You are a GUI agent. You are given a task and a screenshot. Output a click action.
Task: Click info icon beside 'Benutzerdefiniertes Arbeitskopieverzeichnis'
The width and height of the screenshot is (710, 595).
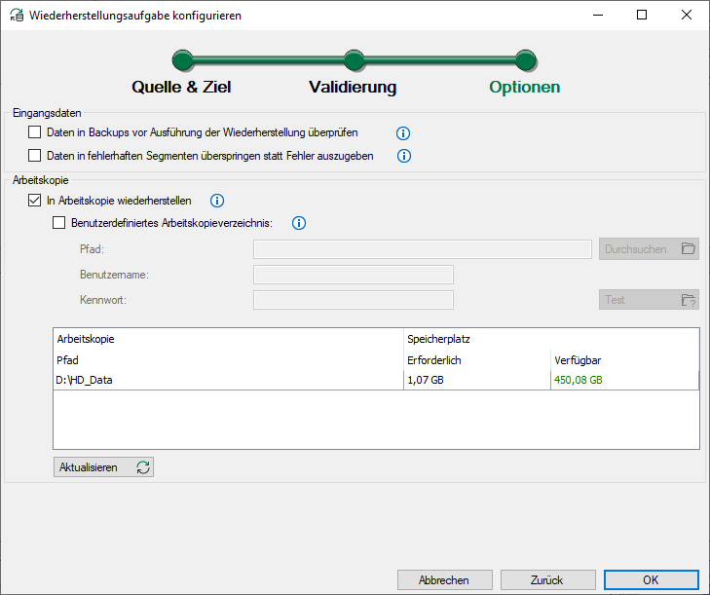click(299, 223)
